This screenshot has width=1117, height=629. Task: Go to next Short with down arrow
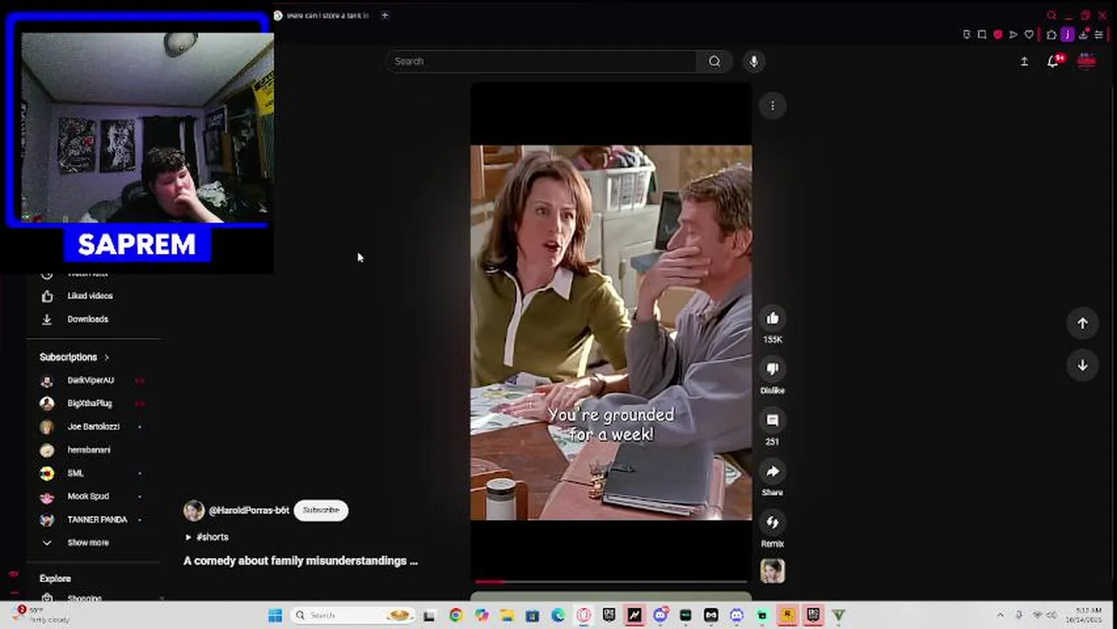(1082, 365)
